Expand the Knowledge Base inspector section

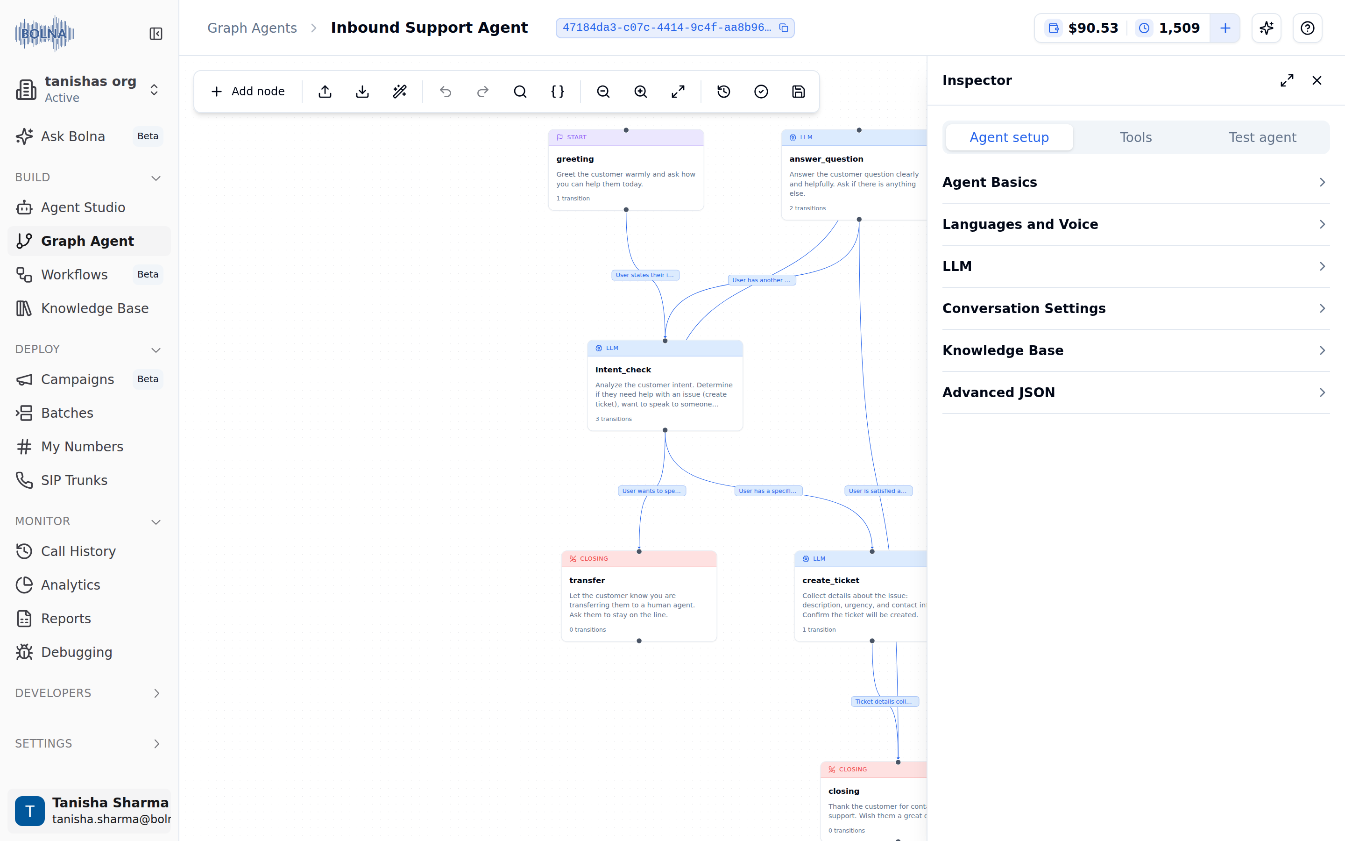pos(1136,350)
